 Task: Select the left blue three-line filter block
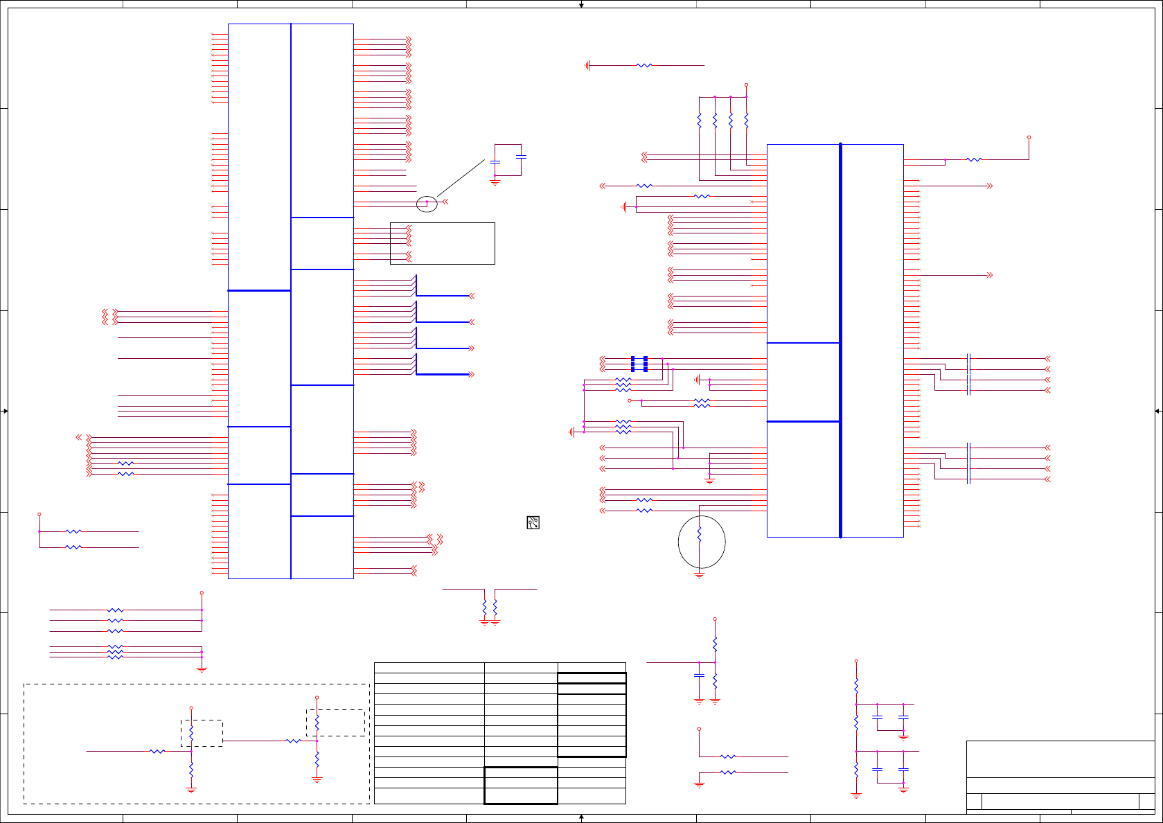tap(632, 364)
